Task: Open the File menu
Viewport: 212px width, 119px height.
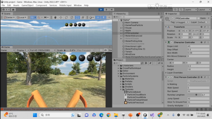Action: tap(3, 5)
